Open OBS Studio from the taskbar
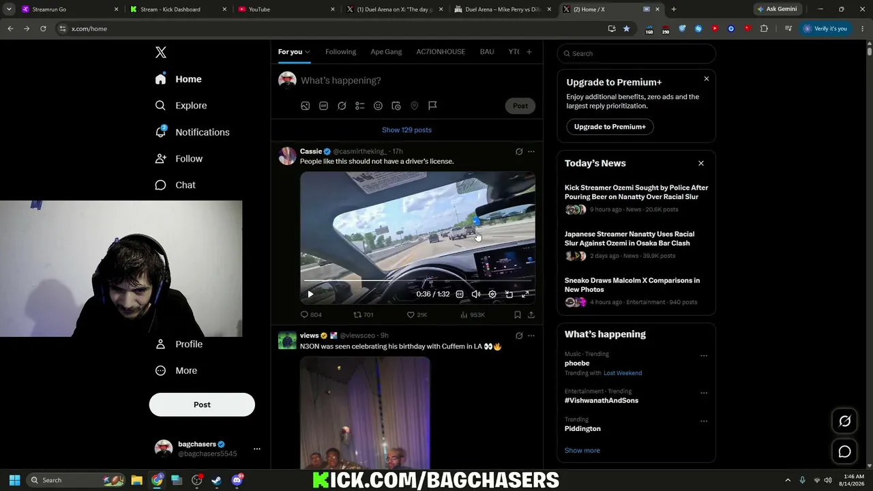The image size is (873, 491). click(197, 480)
